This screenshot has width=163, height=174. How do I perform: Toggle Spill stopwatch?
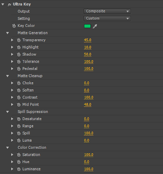[x=19, y=134]
